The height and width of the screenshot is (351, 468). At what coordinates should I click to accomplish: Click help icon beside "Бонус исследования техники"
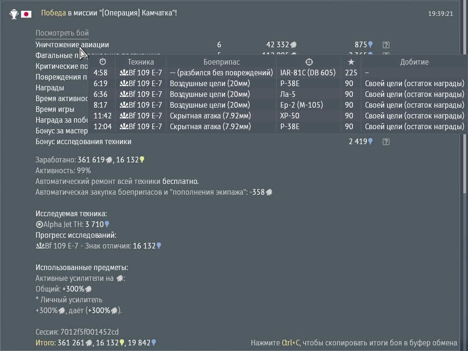(386, 142)
